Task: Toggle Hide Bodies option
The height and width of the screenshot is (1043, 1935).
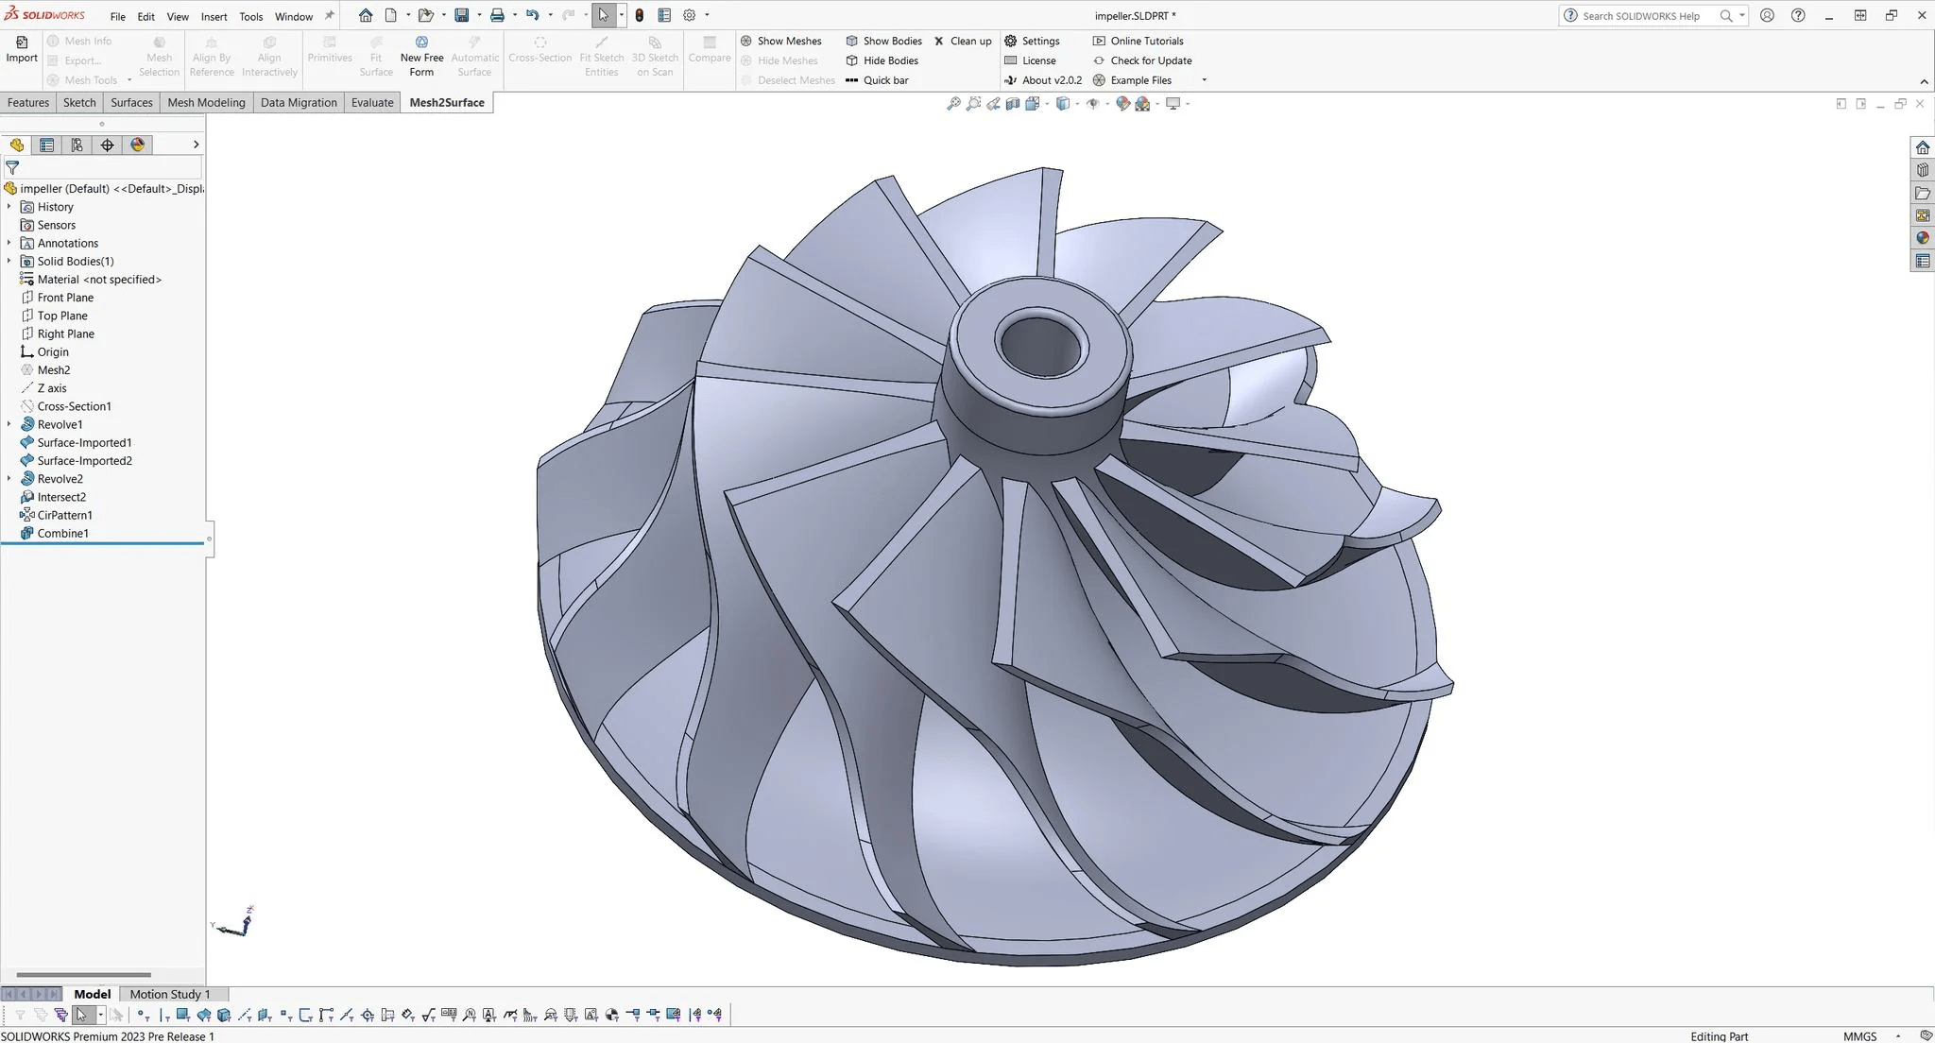Action: tap(882, 60)
